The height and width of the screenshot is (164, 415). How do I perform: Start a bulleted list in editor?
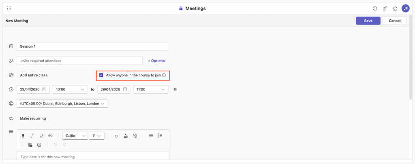coord(151,136)
